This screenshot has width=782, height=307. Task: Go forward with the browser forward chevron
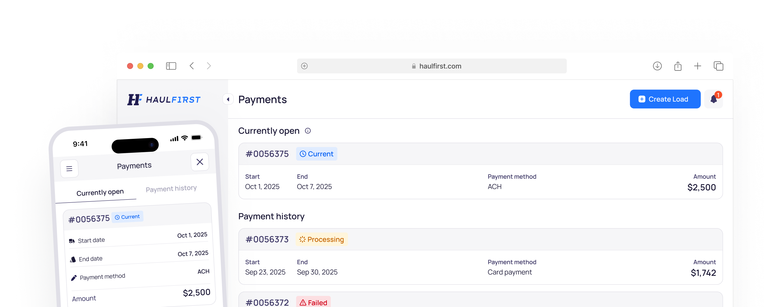[209, 66]
